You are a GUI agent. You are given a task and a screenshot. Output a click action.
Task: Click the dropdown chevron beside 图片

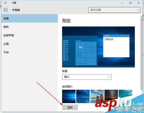pos(109,77)
